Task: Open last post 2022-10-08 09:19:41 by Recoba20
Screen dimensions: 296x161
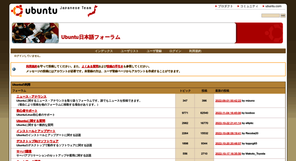Action: pos(228,133)
